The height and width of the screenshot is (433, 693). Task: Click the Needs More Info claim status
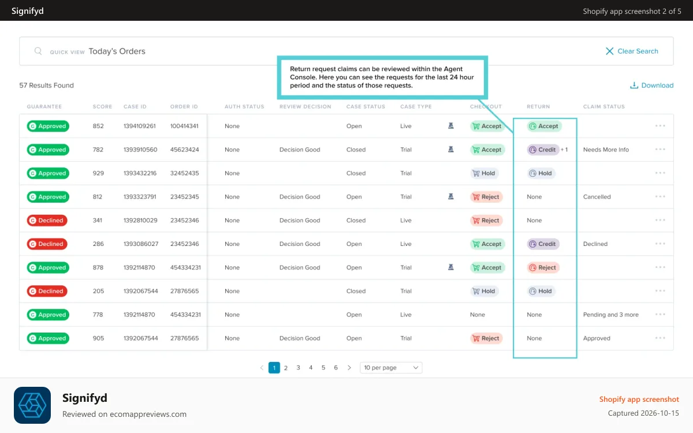click(x=606, y=150)
